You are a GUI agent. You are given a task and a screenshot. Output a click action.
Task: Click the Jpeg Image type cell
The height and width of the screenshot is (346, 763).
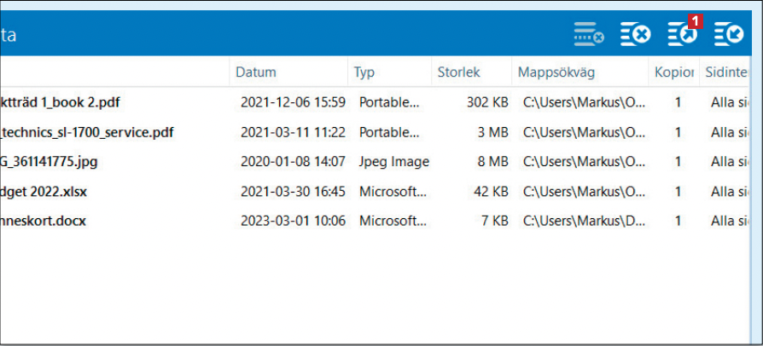tap(393, 162)
